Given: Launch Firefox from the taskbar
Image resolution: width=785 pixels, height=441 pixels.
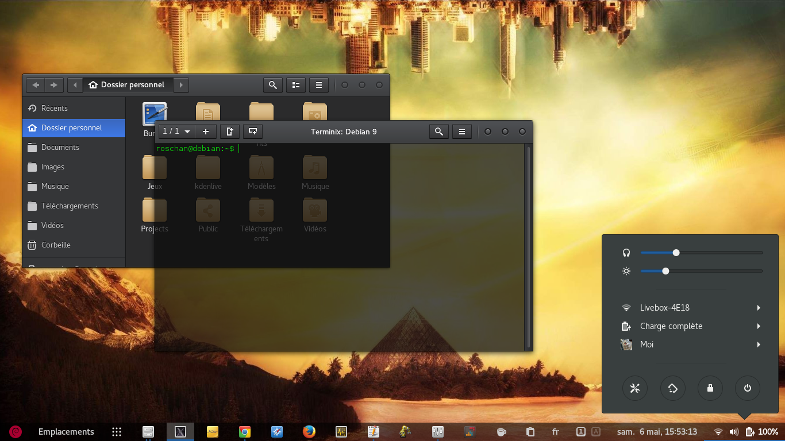Looking at the screenshot, I should [x=309, y=432].
